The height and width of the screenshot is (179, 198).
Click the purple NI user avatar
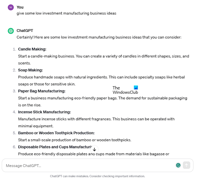tap(11, 7)
